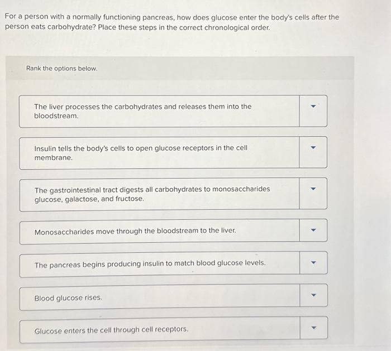The image size is (391, 351).
Task: Select the liver processes carbohydrates option box
Action: click(159, 112)
